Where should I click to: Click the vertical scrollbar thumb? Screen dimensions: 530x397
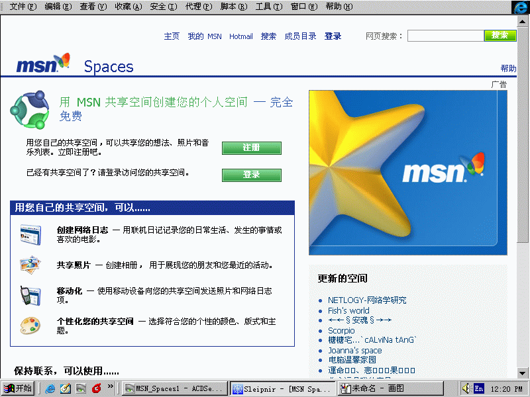pos(522,134)
